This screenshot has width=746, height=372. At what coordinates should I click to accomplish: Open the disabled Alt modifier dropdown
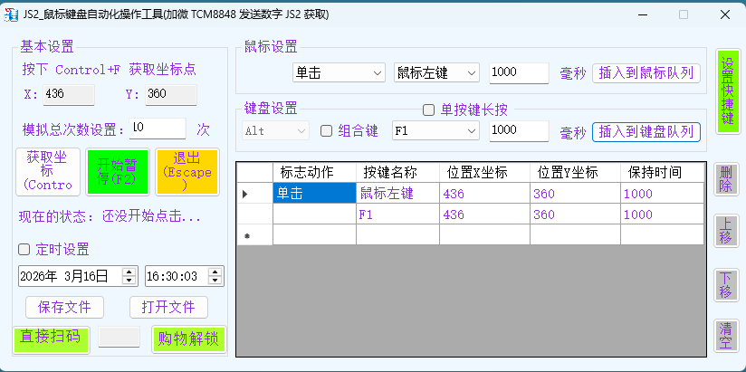pyautogui.click(x=275, y=131)
